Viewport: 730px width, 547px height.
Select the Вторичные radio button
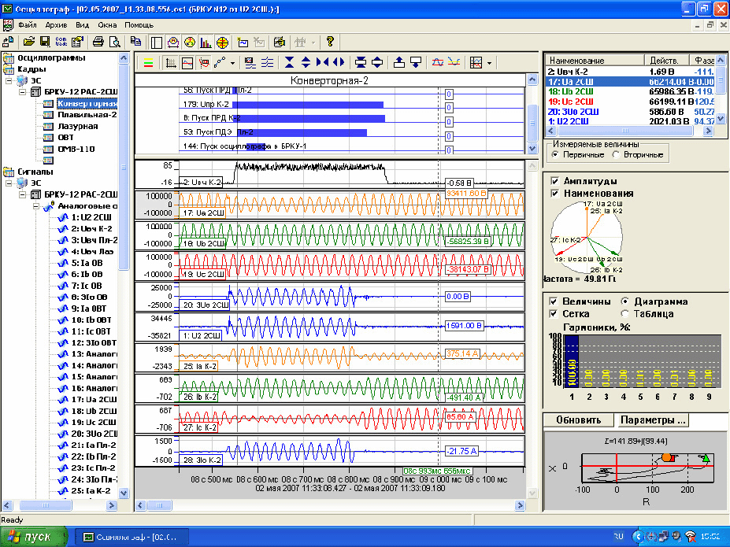(616, 154)
